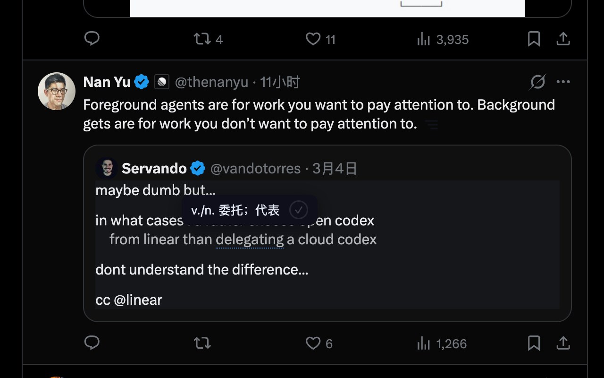Click the Linear affiliation badge
This screenshot has width=604, height=378.
click(x=162, y=82)
